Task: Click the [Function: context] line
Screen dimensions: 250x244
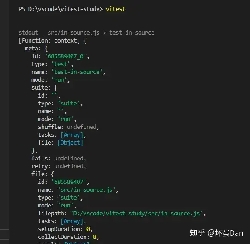Action: pos(49,41)
